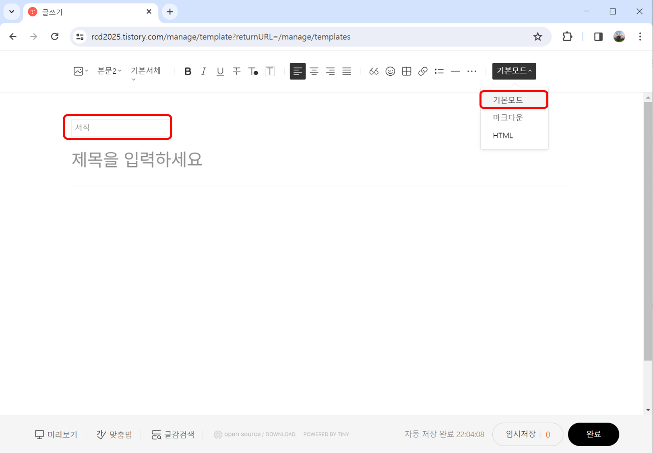The image size is (653, 453).
Task: Toggle bold formatting
Action: point(188,71)
